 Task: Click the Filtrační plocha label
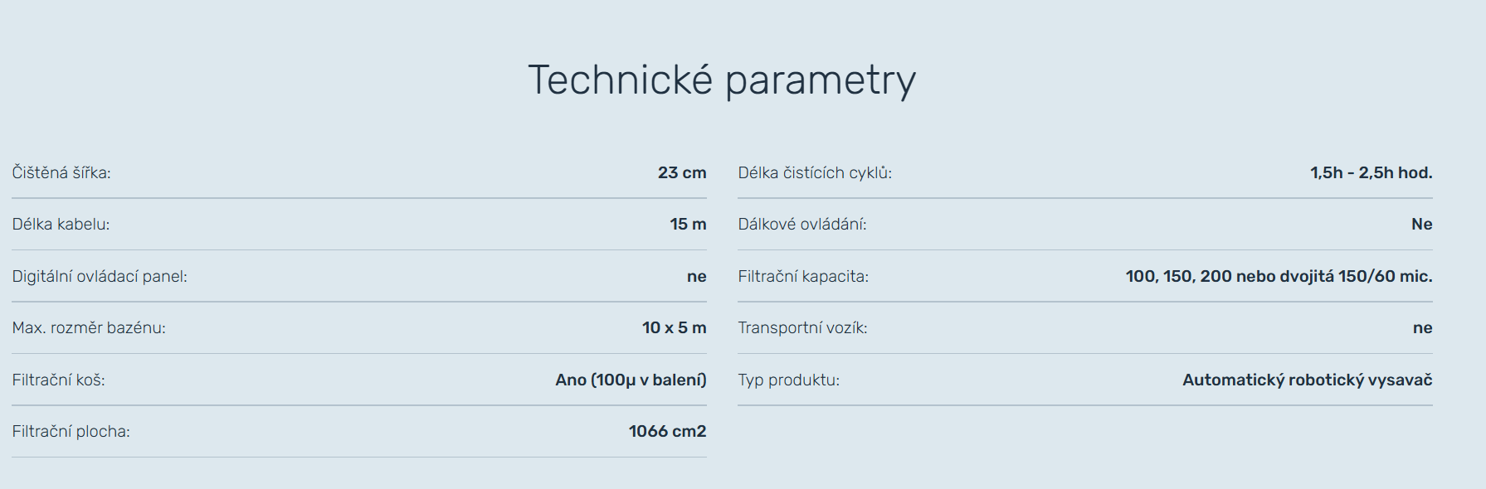(71, 431)
